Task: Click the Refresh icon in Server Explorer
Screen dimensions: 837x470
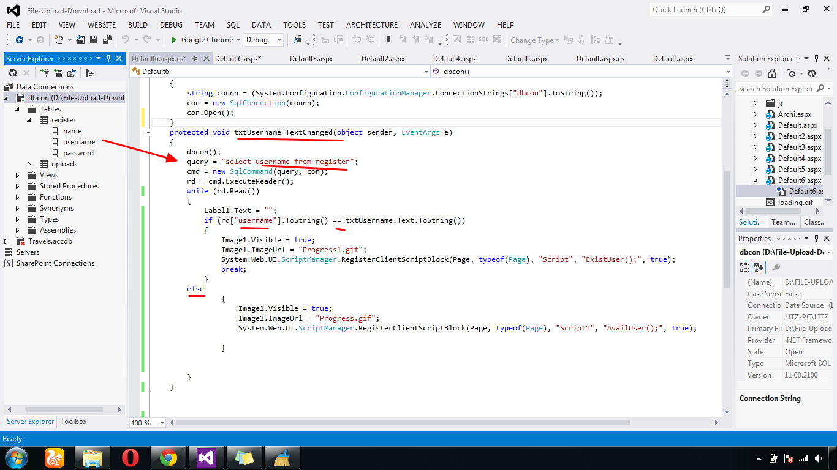Action: click(13, 72)
